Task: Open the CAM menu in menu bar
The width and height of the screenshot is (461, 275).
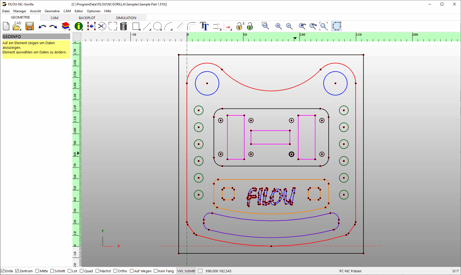Action: 67,11
